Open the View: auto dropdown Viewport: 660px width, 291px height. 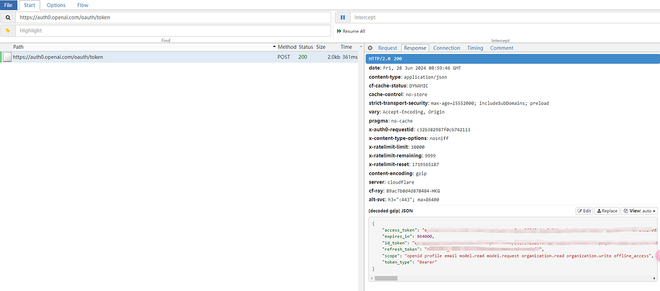[x=639, y=211]
